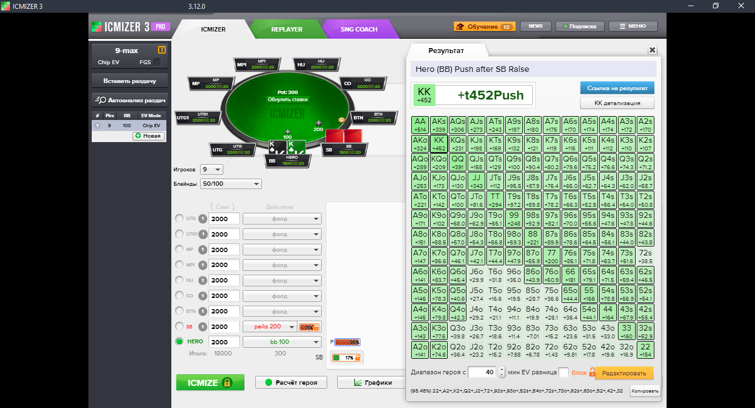
Task: Click the orange lock next to блок
Action: (x=592, y=373)
